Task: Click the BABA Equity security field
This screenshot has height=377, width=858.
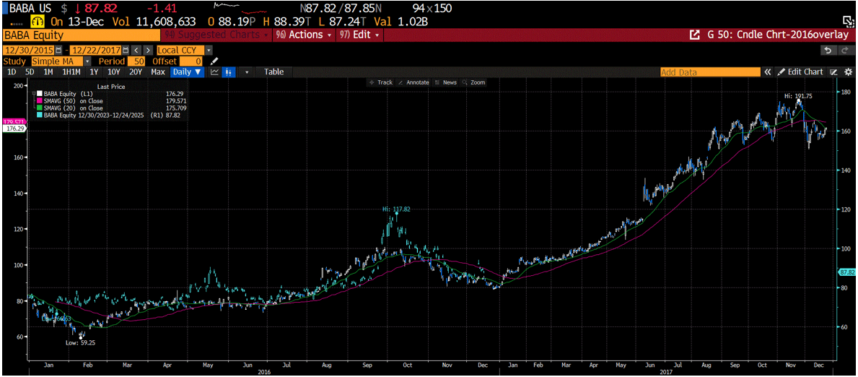Action: click(x=81, y=35)
